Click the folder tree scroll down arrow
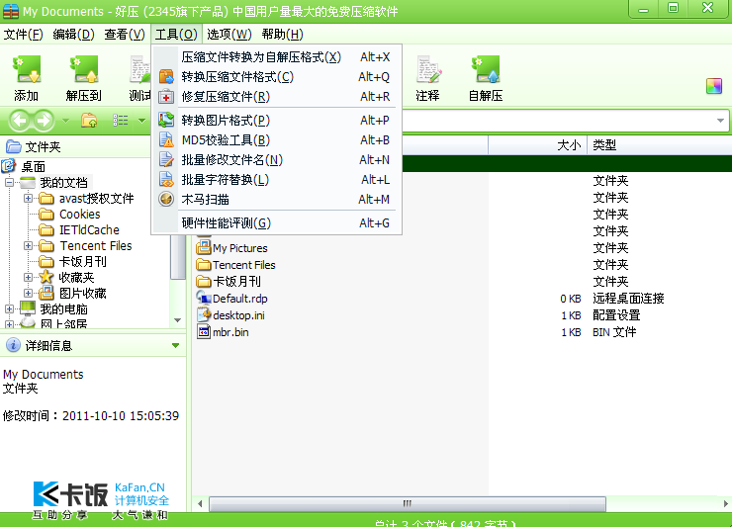This screenshot has height=527, width=732. click(x=177, y=320)
